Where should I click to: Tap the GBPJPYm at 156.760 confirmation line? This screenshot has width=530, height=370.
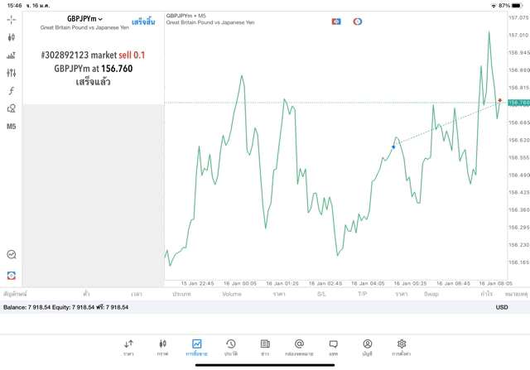(x=94, y=69)
